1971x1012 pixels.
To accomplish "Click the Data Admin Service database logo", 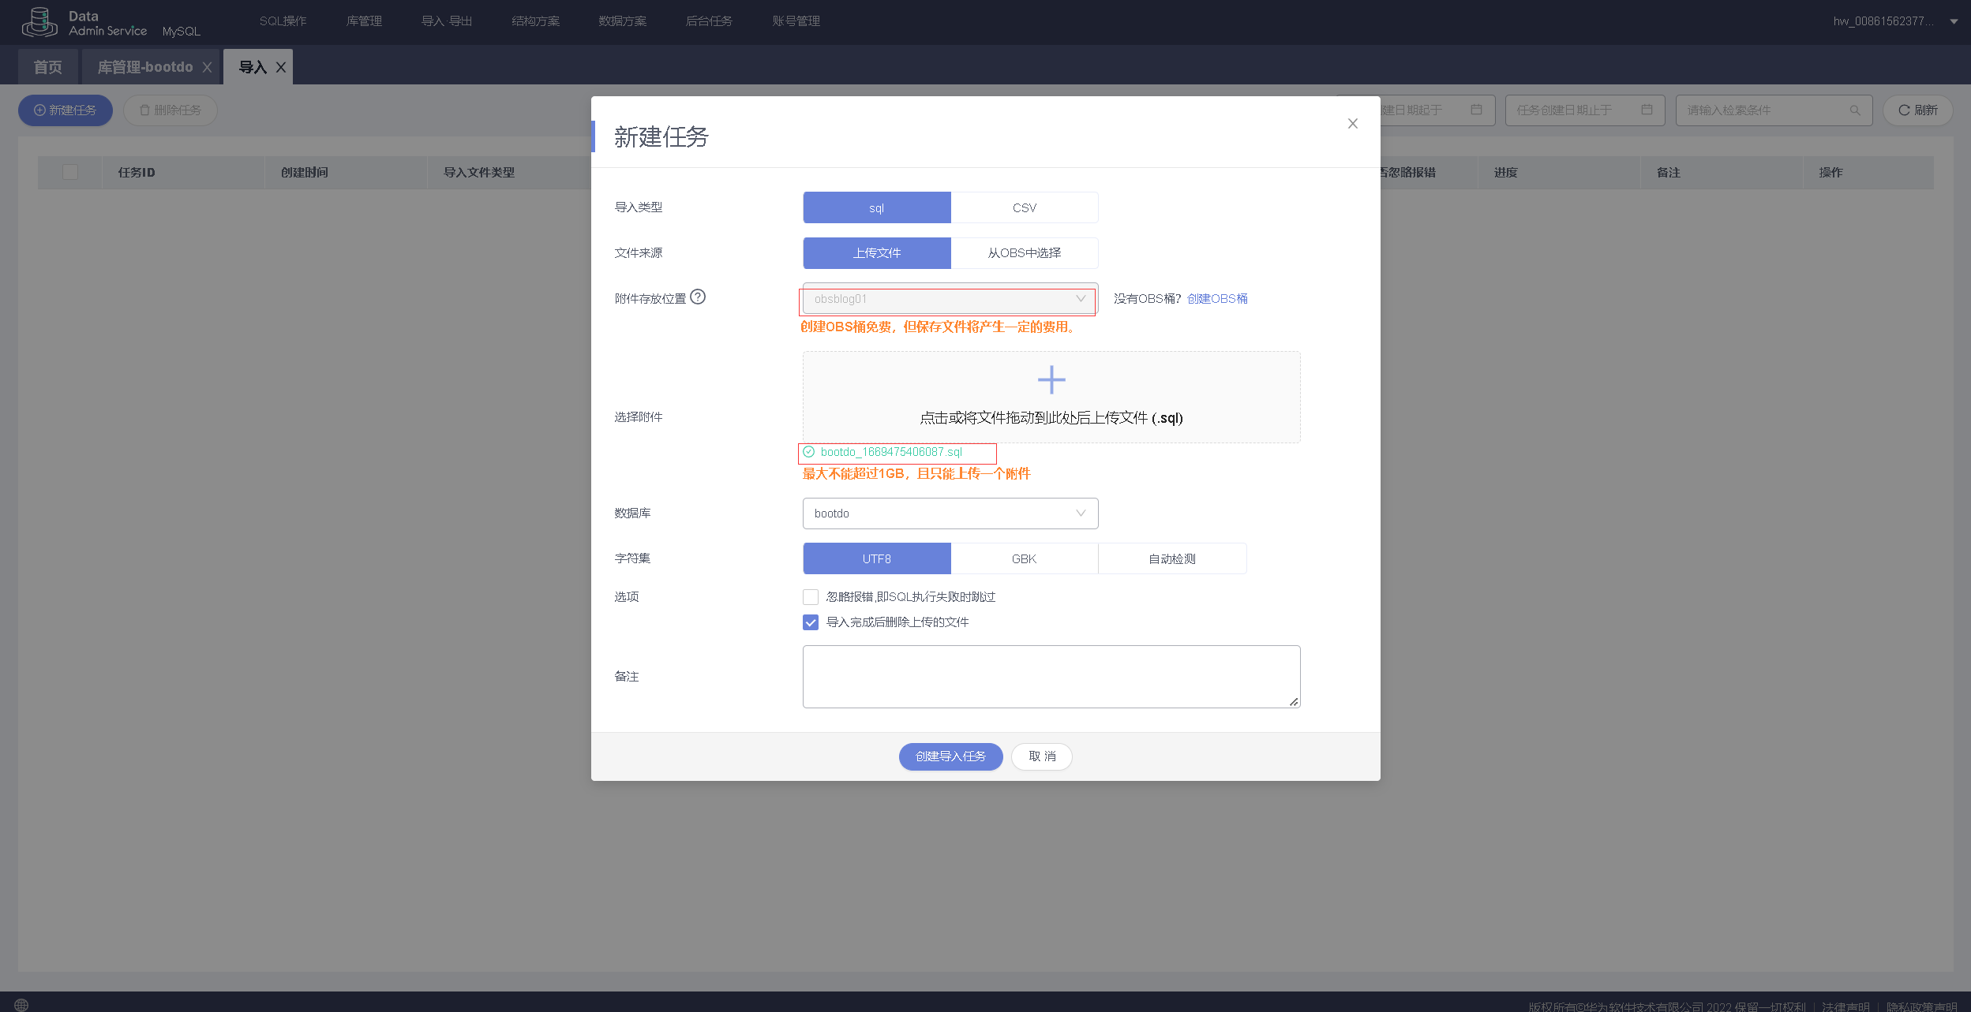I will [x=39, y=21].
